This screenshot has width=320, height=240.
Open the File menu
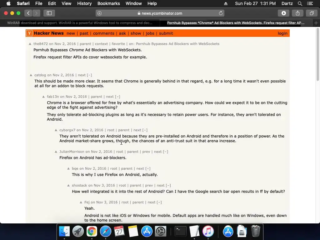coord(38,3)
